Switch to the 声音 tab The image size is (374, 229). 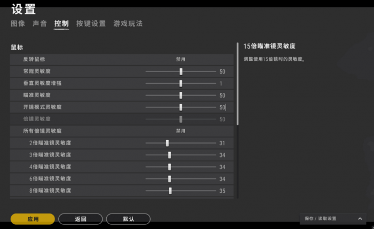40,23
